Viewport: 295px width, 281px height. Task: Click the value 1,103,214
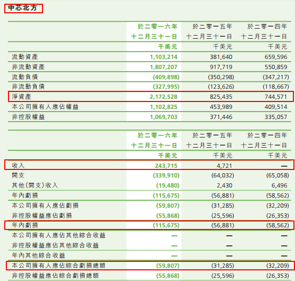pos(164,57)
